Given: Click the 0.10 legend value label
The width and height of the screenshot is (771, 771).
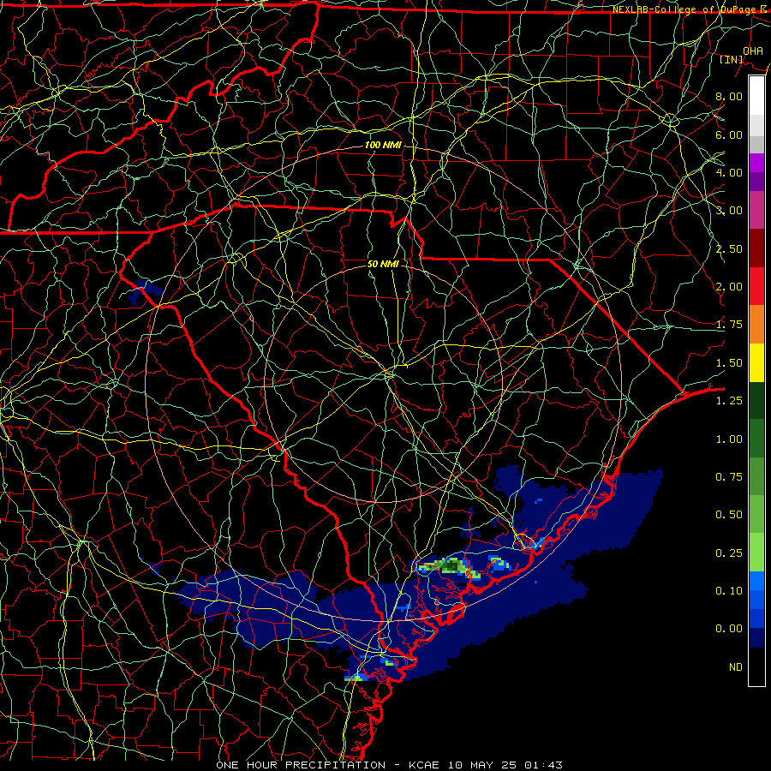Looking at the screenshot, I should pyautogui.click(x=729, y=591).
